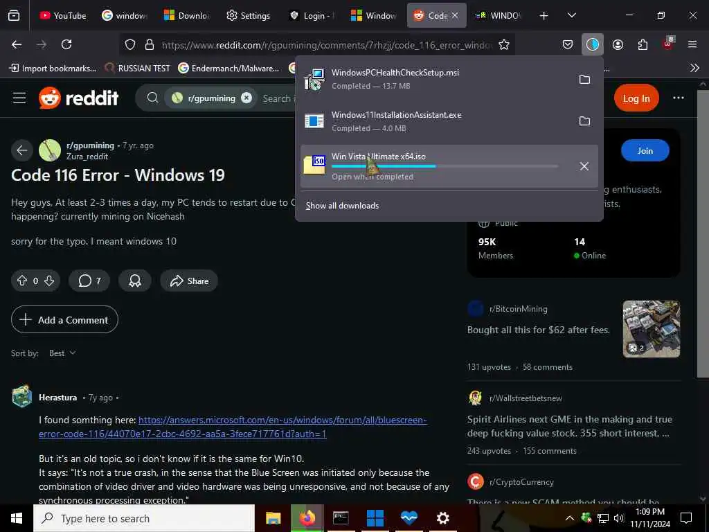
Task: Open the post's 7 comments button
Action: click(89, 281)
